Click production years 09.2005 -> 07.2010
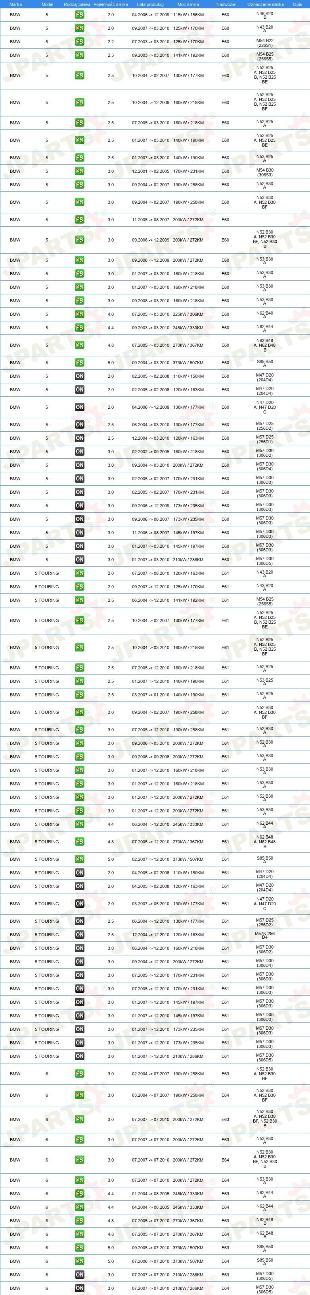310x1295 pixels. click(151, 1248)
